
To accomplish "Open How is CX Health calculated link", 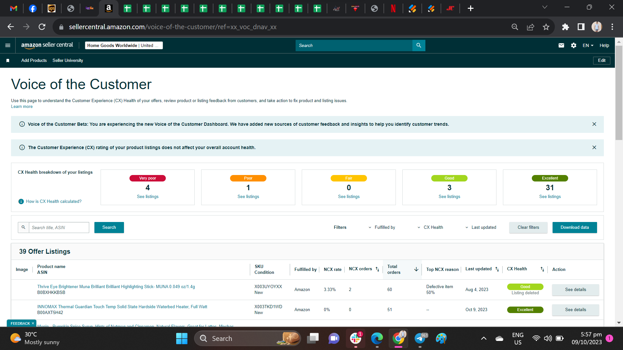I will pos(54,202).
